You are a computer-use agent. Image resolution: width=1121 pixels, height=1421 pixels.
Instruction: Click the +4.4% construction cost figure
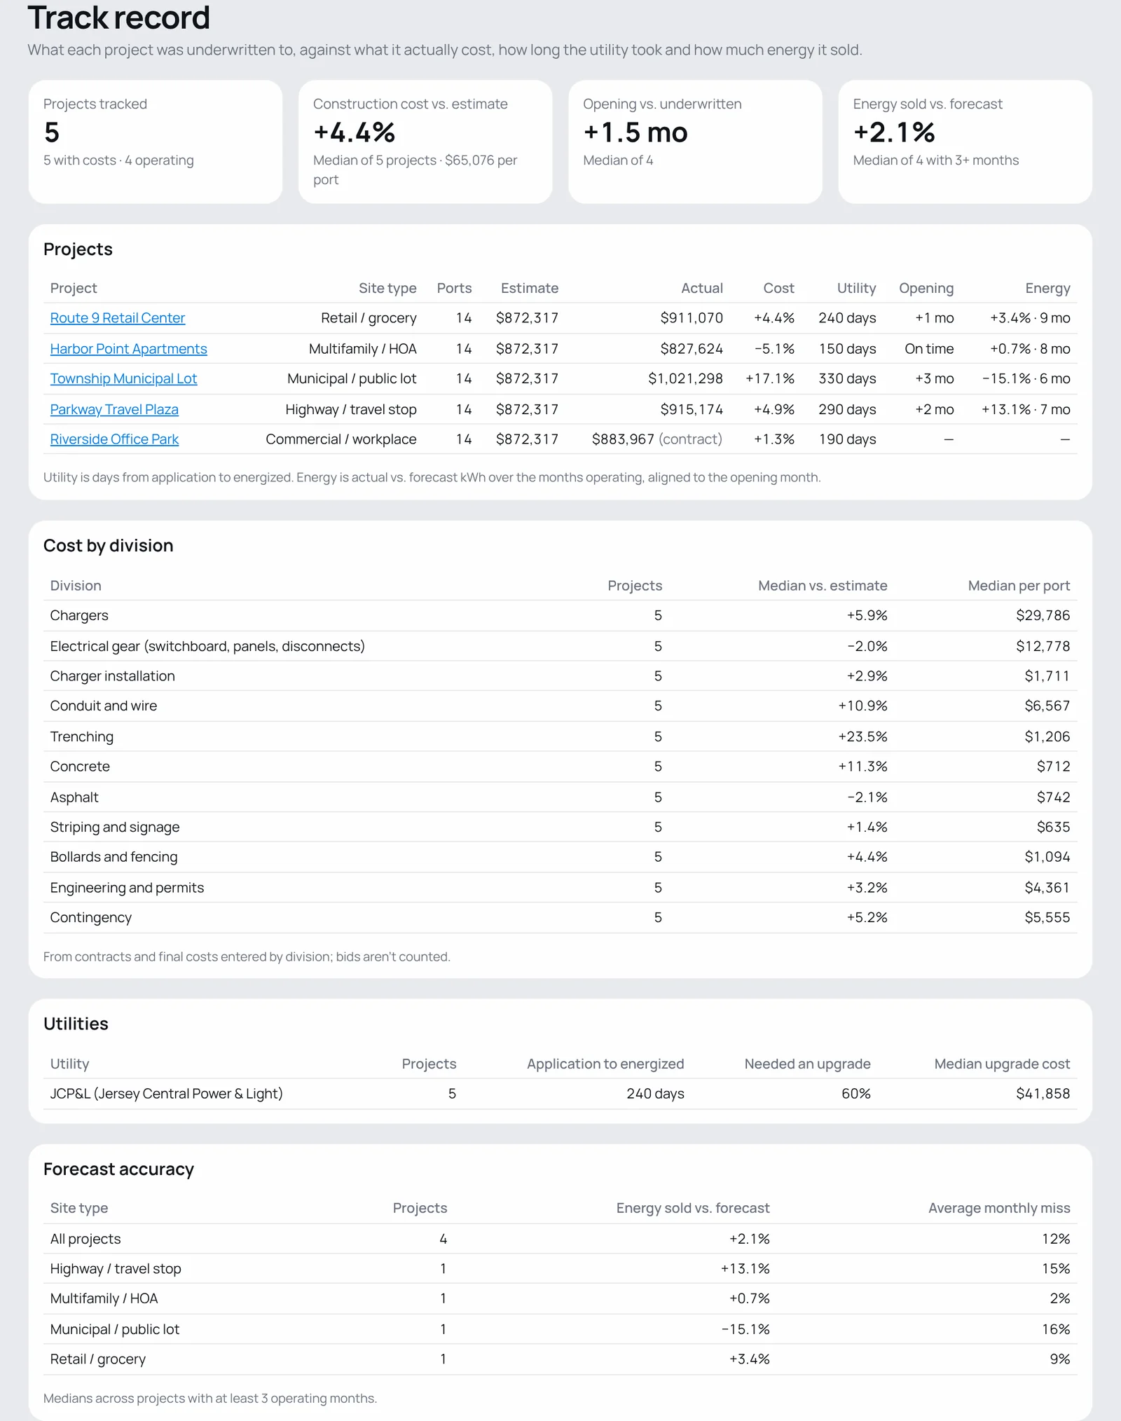355,132
